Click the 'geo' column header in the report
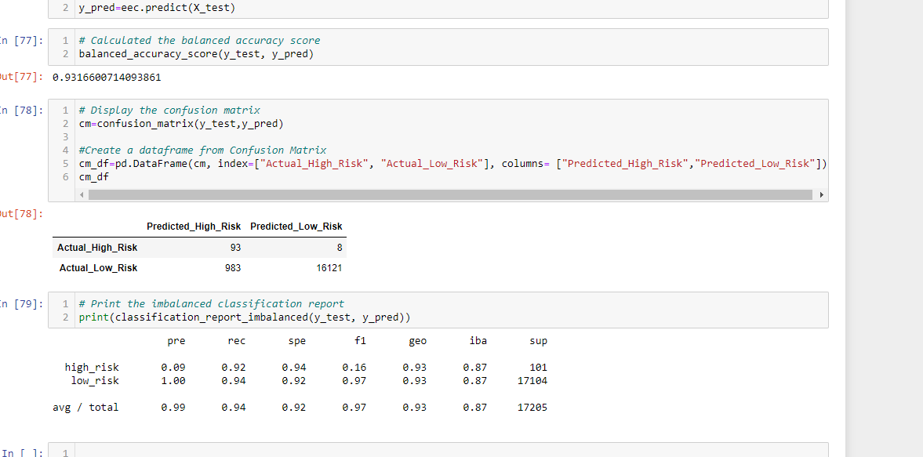 [x=417, y=341]
